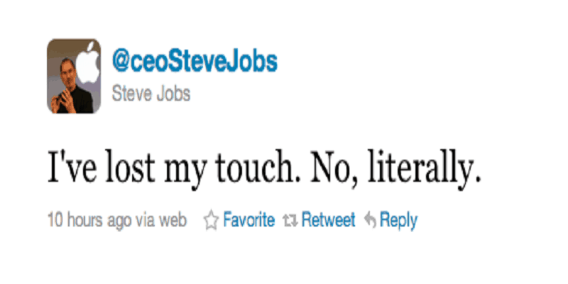The image size is (568, 284).
Task: Click the Reply arrow icon
Action: pos(369,221)
